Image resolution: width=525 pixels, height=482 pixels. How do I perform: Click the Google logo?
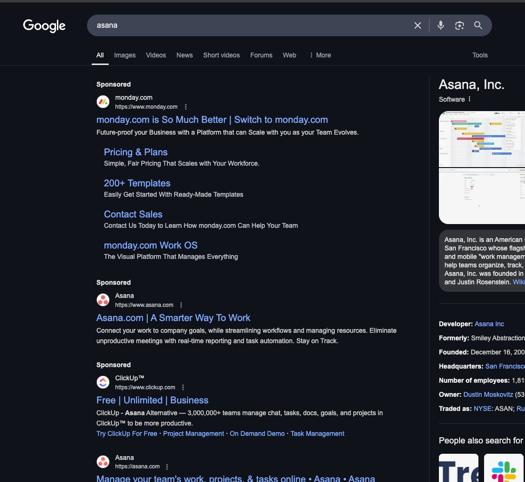[44, 25]
